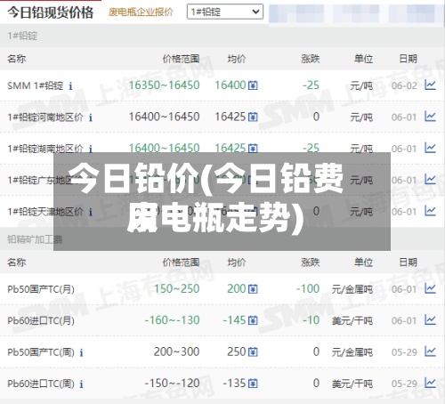Image resolution: width=445 pixels, height=404 pixels.
Task: Click date 05-29 in Pb50国产TC(周) row
Action: tap(404, 352)
